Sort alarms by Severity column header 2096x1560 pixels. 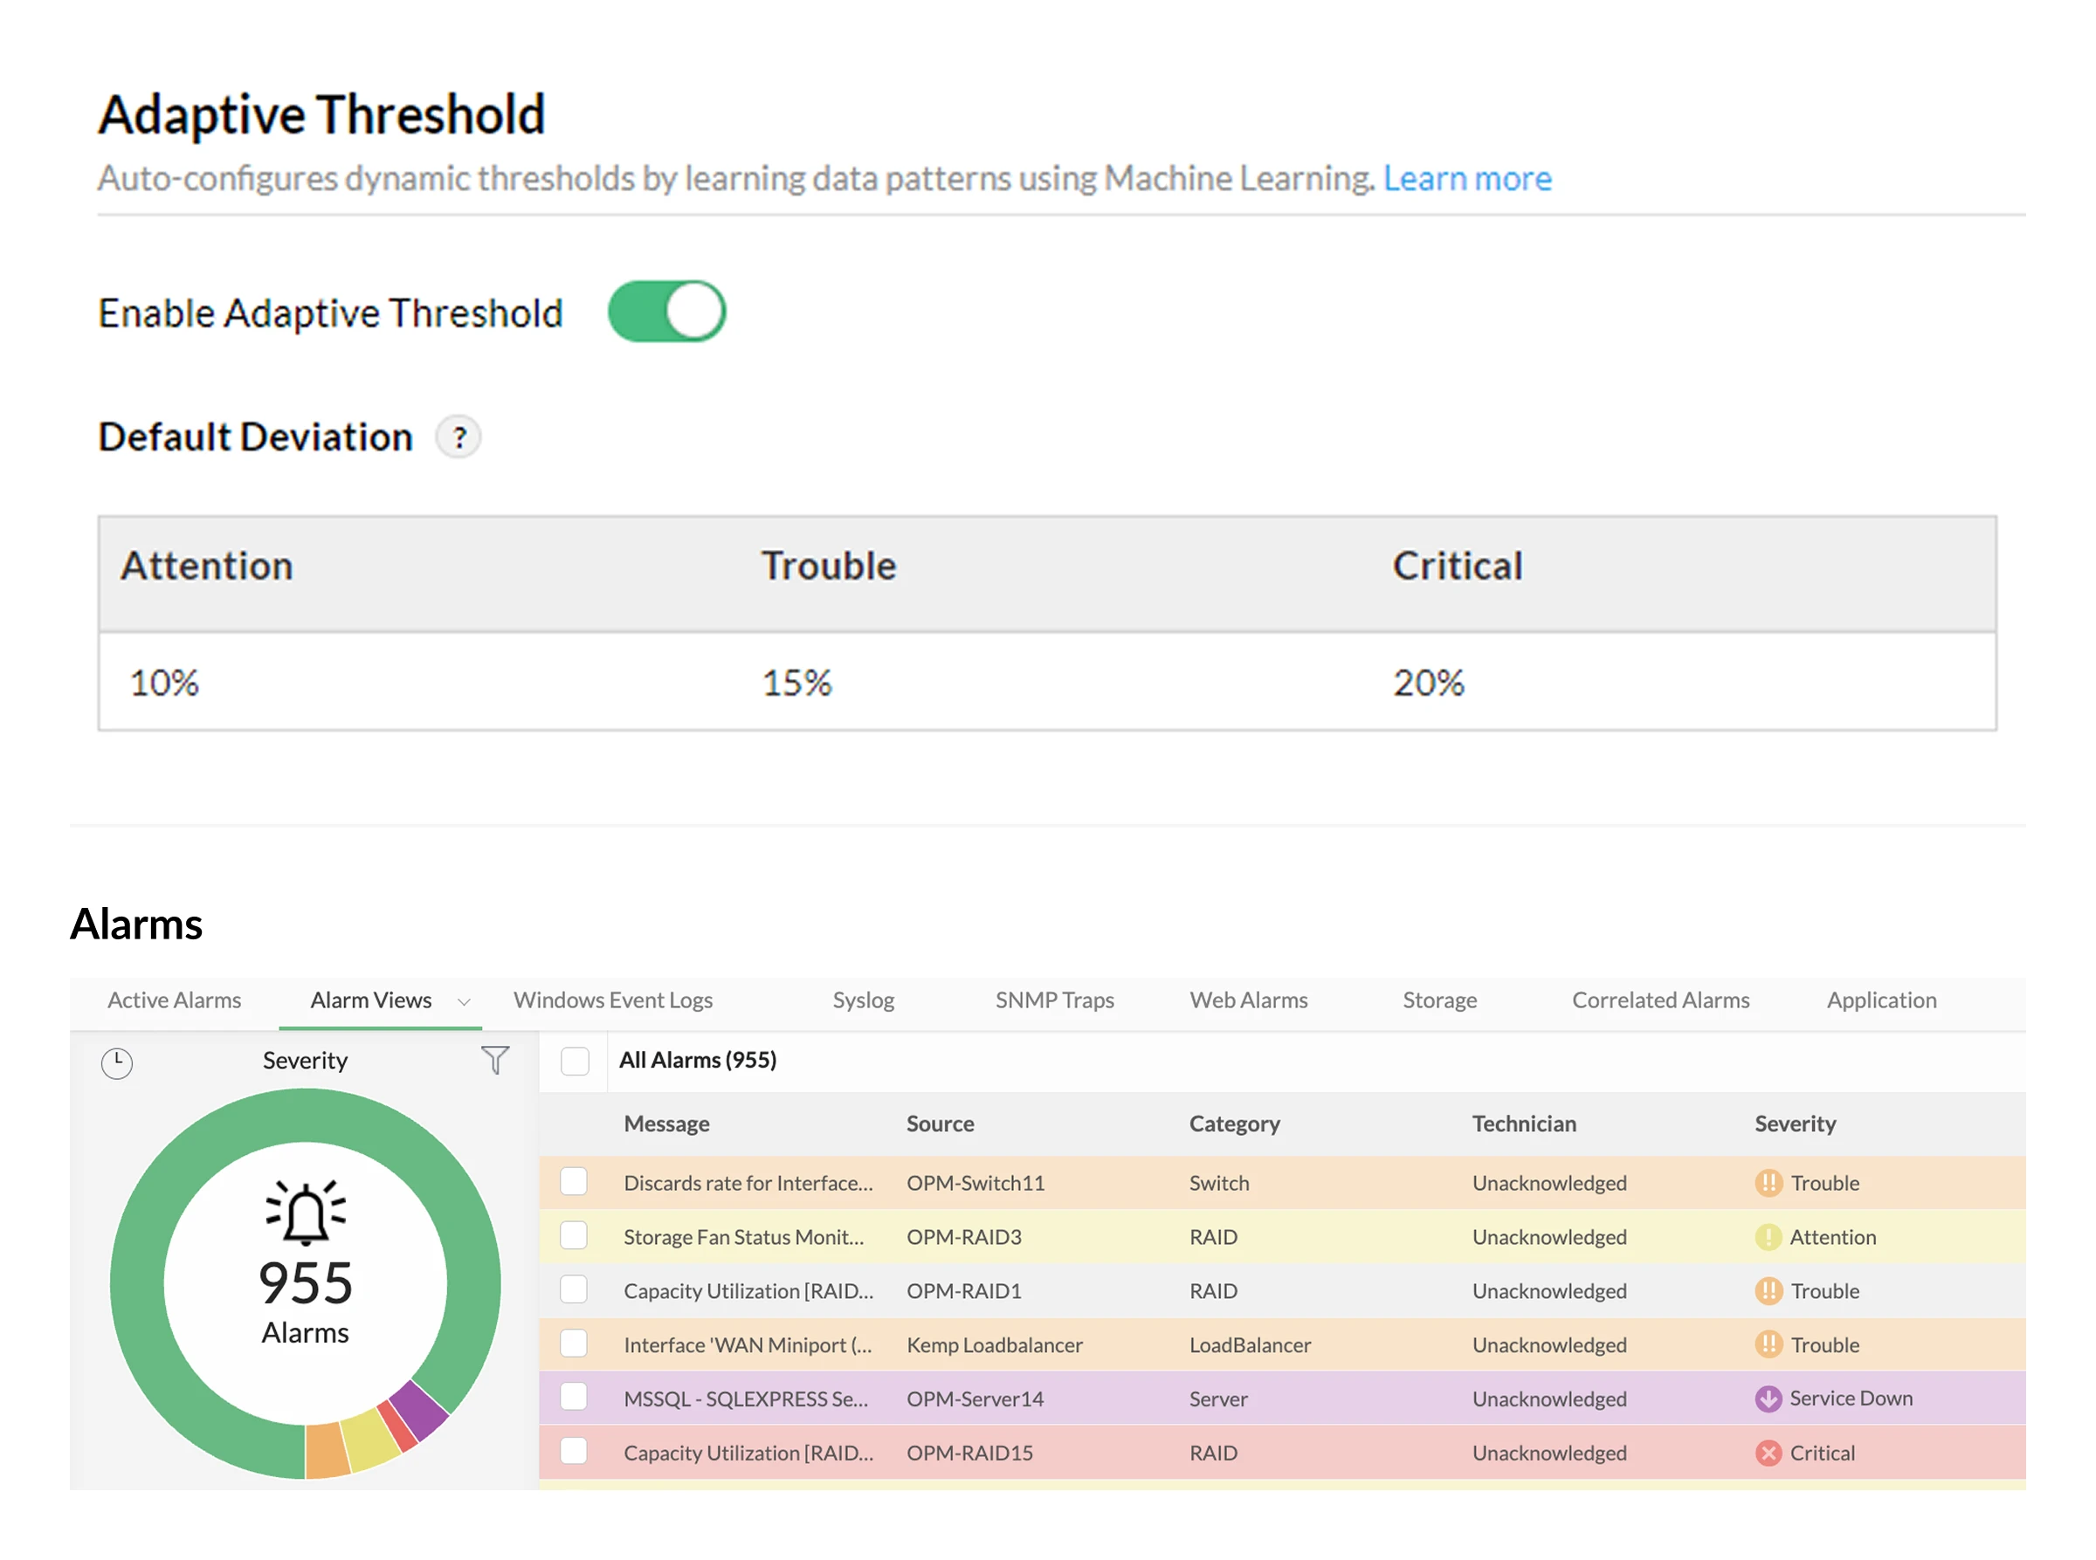pyautogui.click(x=1794, y=1124)
